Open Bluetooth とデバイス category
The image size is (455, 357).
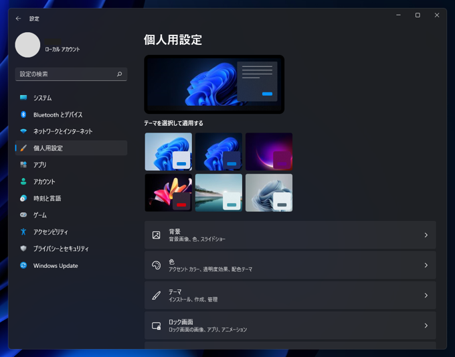pos(71,115)
